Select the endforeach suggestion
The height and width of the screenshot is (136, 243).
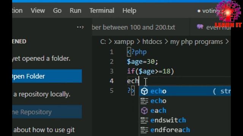pos(185,130)
